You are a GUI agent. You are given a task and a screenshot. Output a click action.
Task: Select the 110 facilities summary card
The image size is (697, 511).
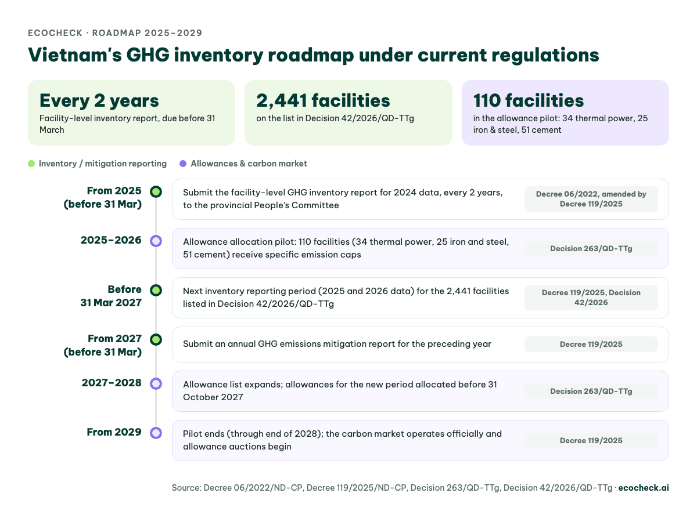click(565, 113)
